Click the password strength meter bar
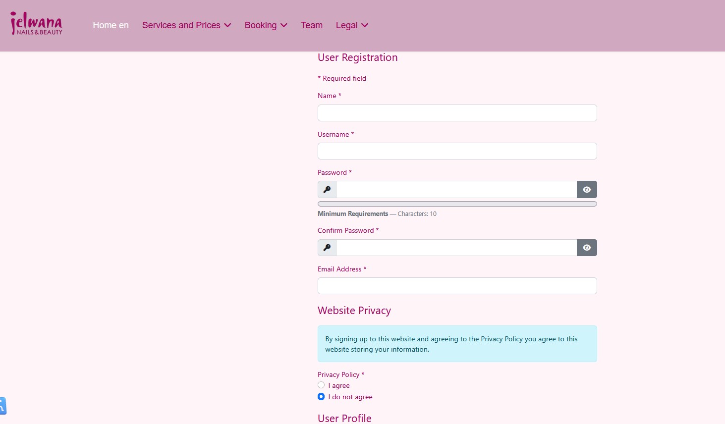Image resolution: width=725 pixels, height=424 pixels. coord(457,204)
